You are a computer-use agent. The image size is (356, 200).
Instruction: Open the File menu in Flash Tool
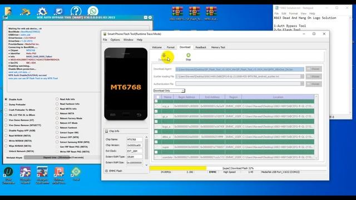(105, 39)
